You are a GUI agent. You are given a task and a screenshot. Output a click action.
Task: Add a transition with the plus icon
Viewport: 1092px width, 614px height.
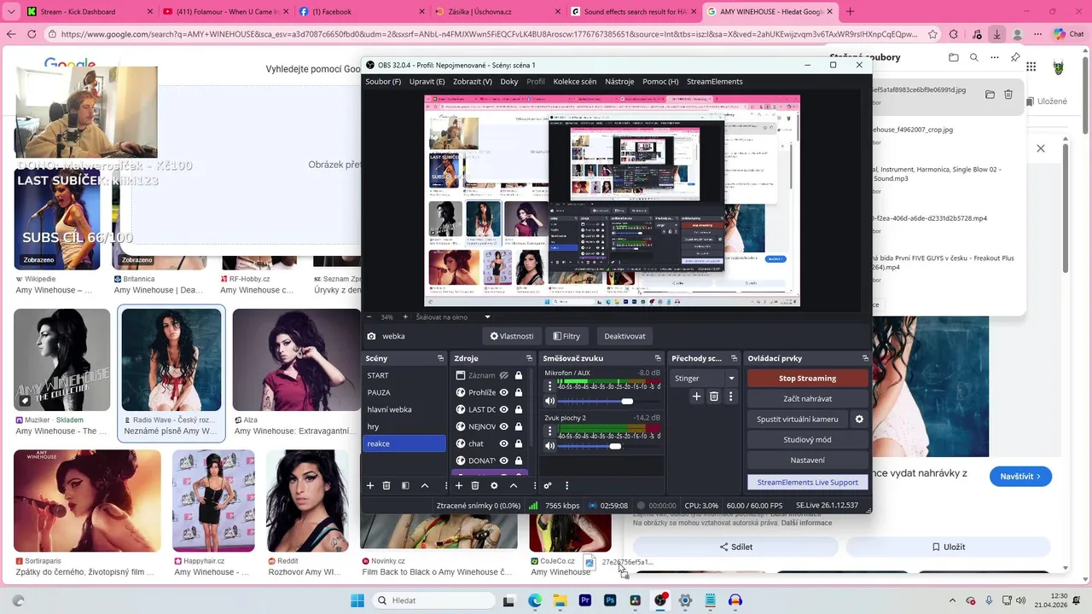tap(696, 397)
